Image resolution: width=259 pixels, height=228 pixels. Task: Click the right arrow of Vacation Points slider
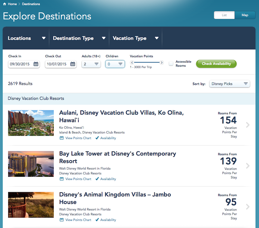(x=162, y=63)
